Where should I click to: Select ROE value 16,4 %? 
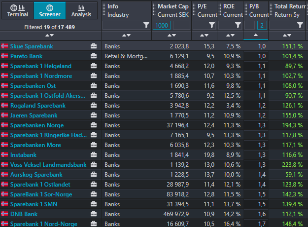232,224
